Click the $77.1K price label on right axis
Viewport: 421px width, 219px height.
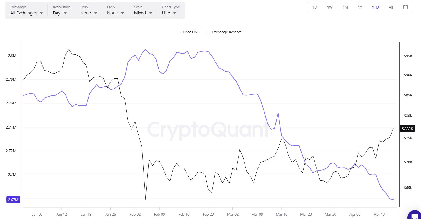coord(407,128)
